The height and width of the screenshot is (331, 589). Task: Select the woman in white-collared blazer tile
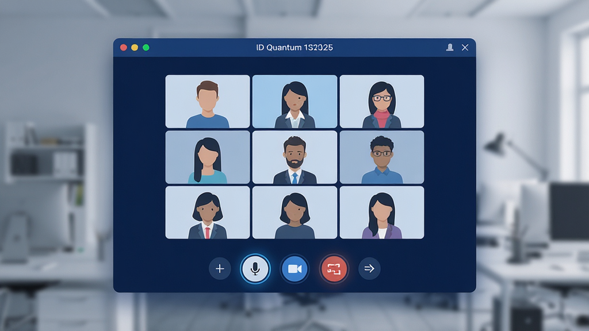[294, 101]
